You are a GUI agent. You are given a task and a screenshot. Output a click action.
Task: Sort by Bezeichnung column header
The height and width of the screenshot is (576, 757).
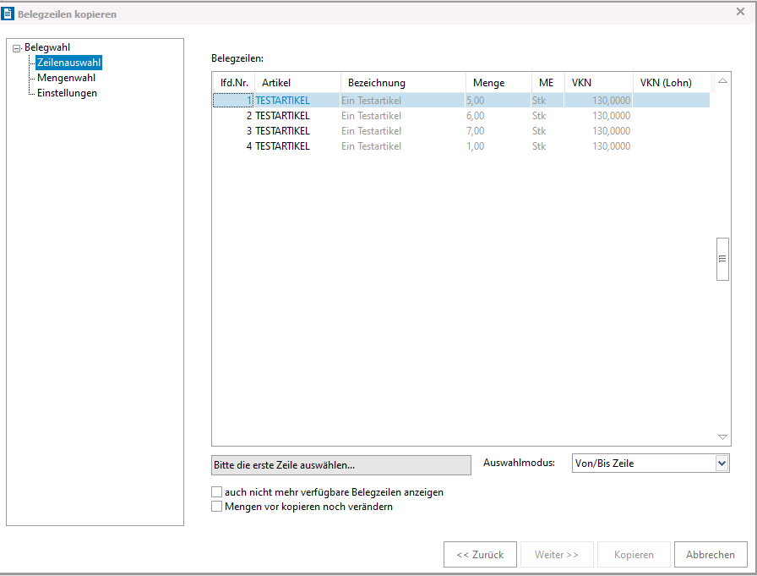pos(403,83)
